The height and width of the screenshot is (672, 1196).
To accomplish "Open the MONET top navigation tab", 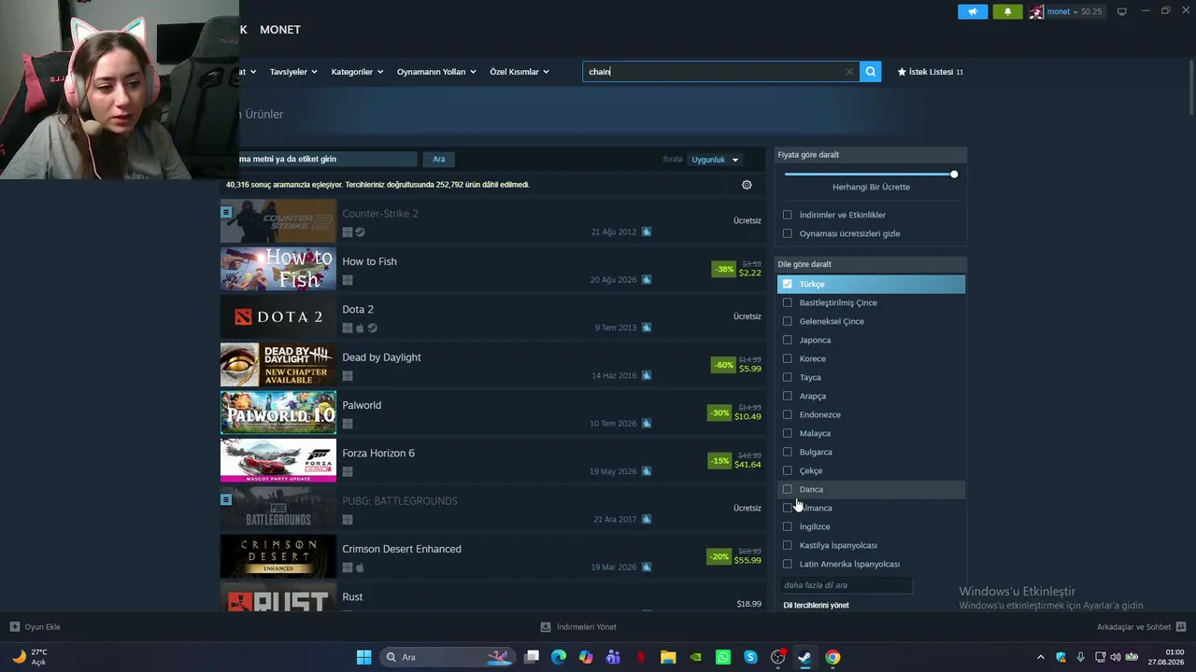I will tap(280, 30).
